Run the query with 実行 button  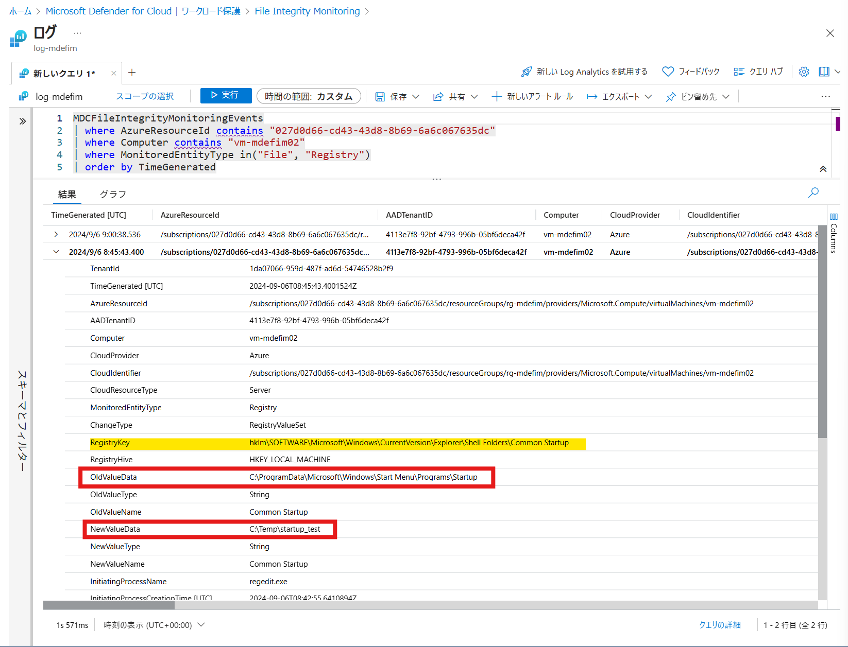point(226,95)
